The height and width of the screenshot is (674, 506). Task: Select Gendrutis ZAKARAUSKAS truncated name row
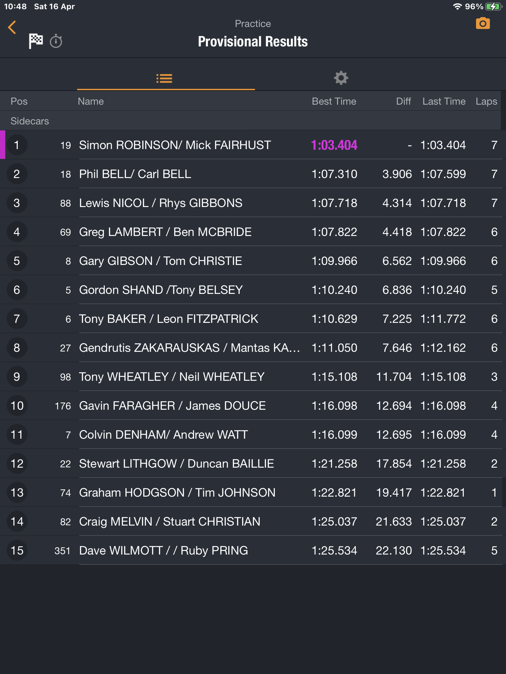click(x=189, y=348)
